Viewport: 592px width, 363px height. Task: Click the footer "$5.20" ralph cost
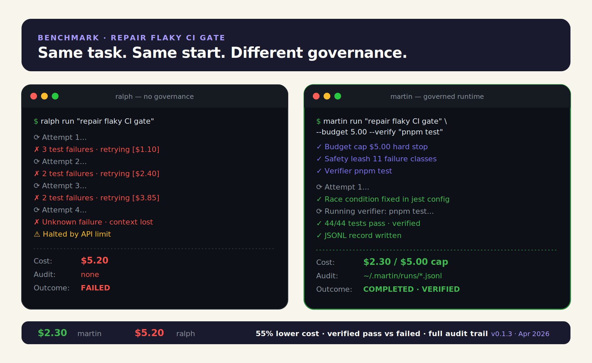149,333
